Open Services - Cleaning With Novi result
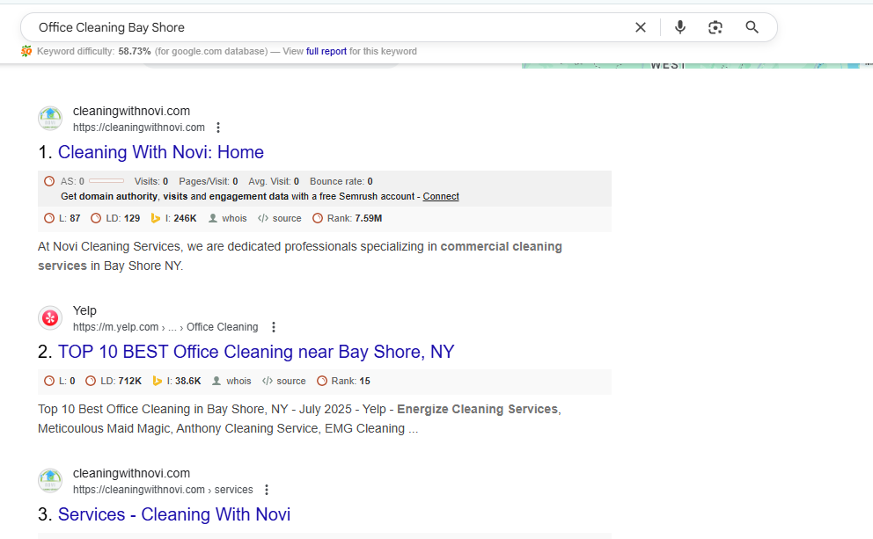This screenshot has height=539, width=873. coord(173,514)
